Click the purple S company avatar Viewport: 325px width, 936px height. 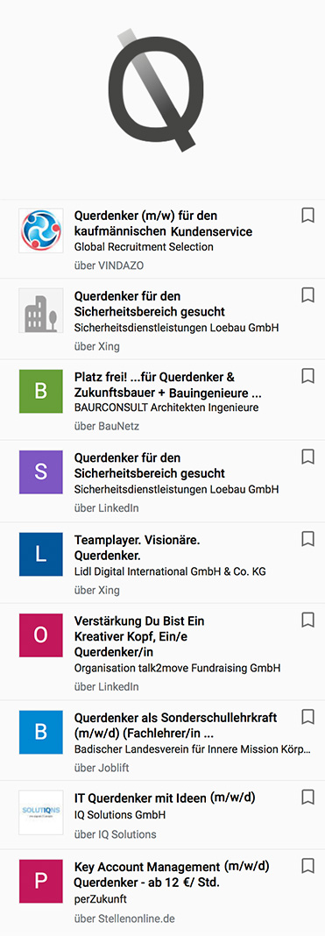(41, 472)
